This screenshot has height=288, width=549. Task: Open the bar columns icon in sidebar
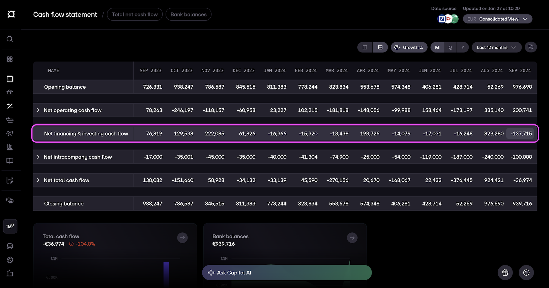point(10,147)
